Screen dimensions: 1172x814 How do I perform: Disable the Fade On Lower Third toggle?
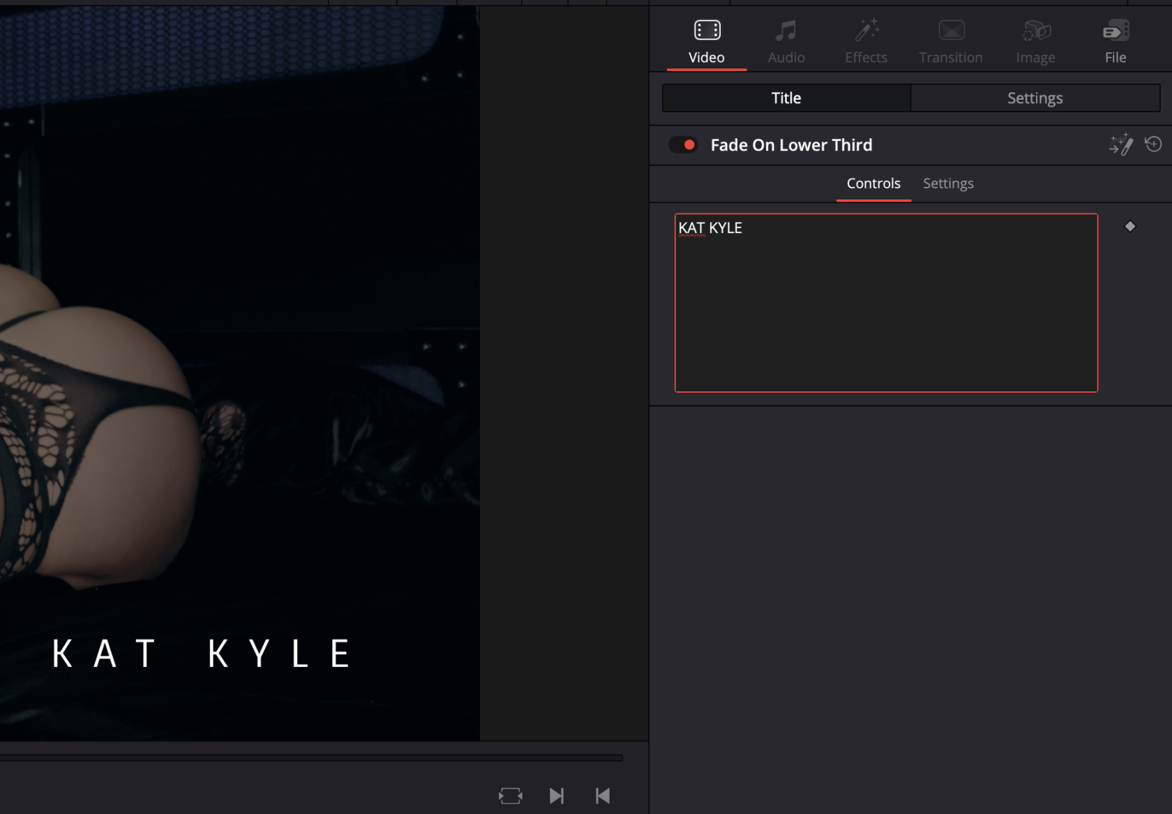coord(684,145)
